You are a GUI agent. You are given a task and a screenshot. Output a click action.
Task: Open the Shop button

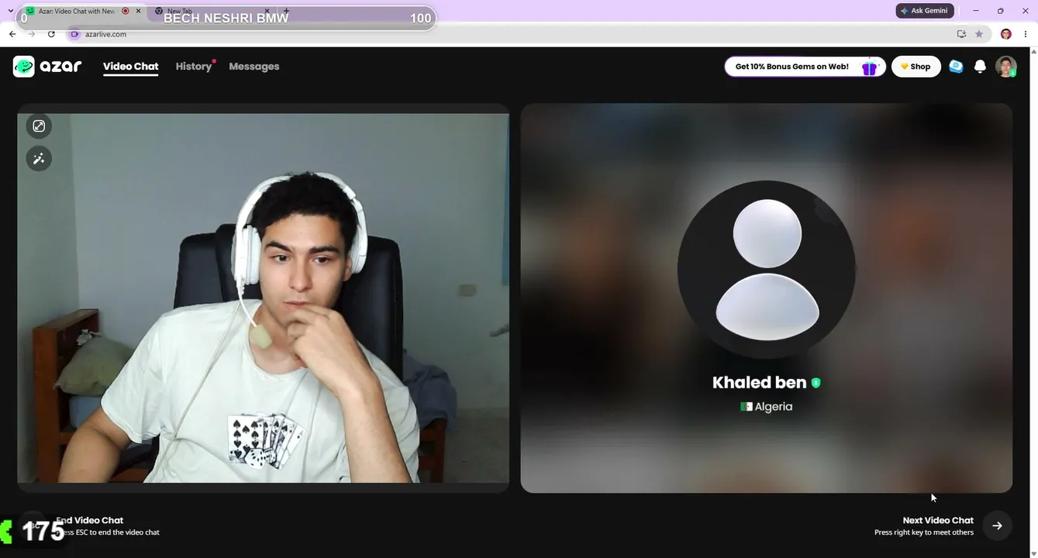tap(916, 67)
